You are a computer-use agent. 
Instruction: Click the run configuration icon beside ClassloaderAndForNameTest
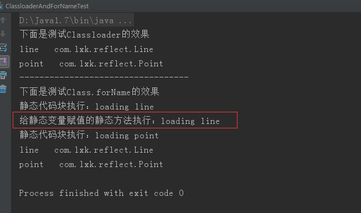coord(1,6)
